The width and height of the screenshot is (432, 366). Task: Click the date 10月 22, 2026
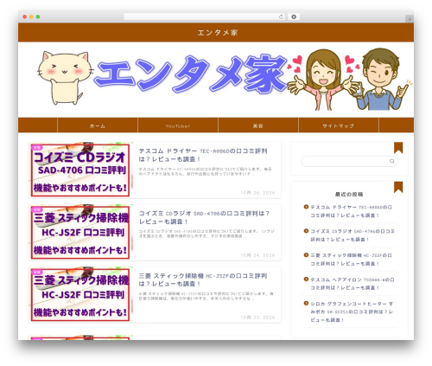(x=257, y=318)
